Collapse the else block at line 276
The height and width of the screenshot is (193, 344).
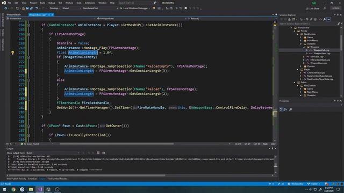point(28,80)
